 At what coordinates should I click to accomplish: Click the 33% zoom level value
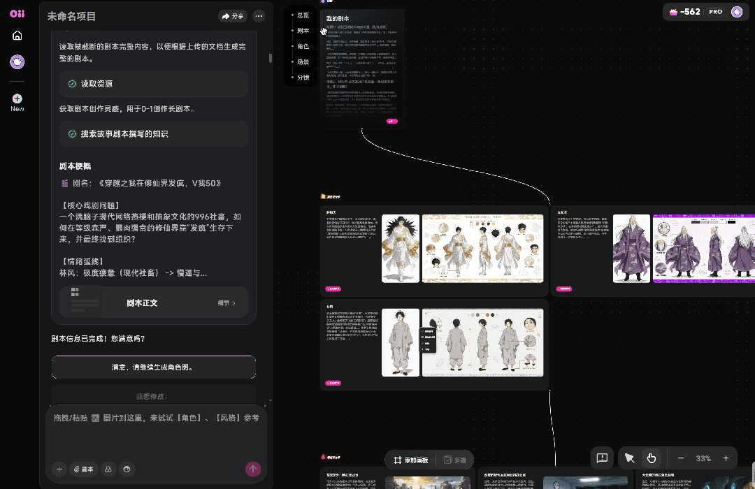(x=703, y=458)
